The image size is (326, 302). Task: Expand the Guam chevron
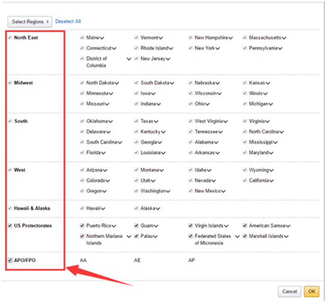point(156,226)
